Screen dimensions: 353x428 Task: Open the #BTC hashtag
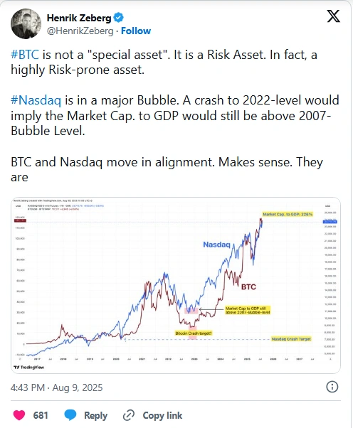[25, 55]
